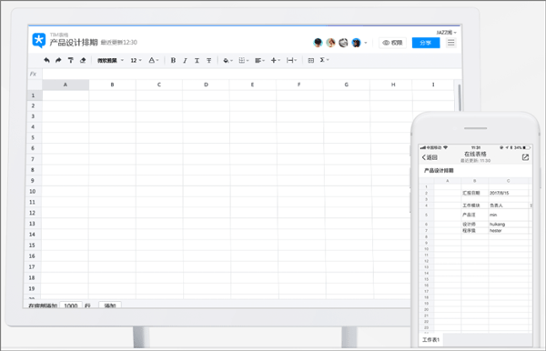Open the column width dropdown
Viewport: 546px width, 351px height.
coord(291,61)
